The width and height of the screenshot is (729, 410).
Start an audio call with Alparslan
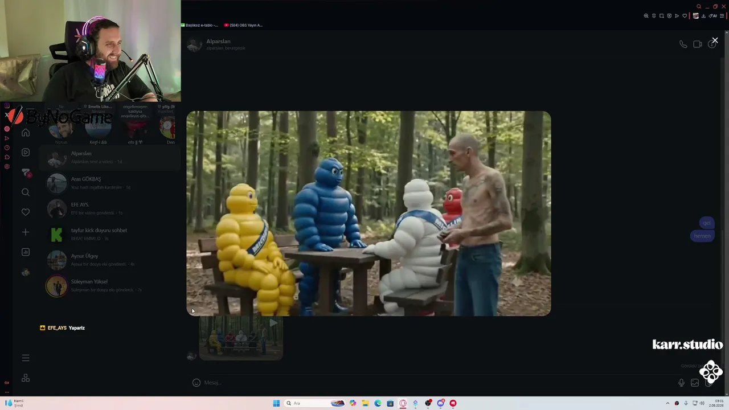pos(683,44)
